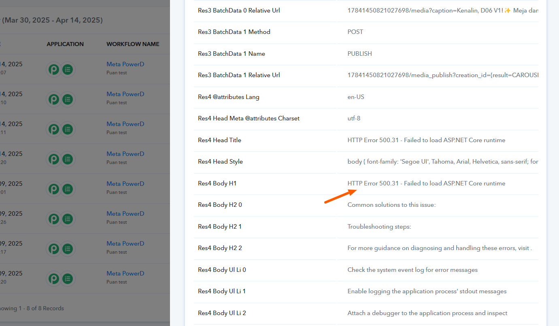The height and width of the screenshot is (326, 559).
Task: Click the HTTP Error 500.31 value in the Head Title row
Action: 427,140
